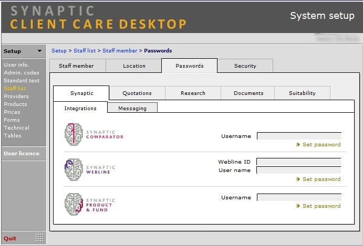The height and width of the screenshot is (246, 363).
Task: Click the Webline User name field
Action: point(298,170)
